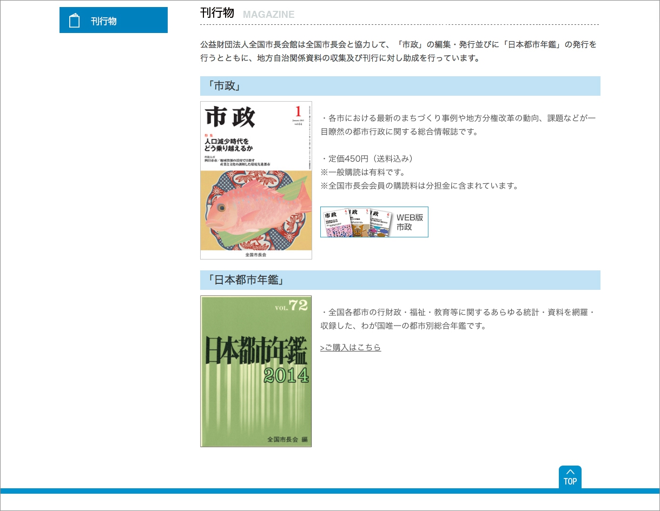
Task: Click the red issue number 1 on cover
Action: [x=298, y=112]
